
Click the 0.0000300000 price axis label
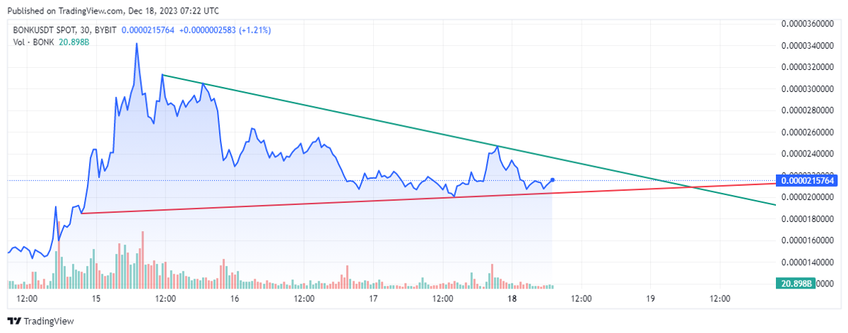point(810,89)
